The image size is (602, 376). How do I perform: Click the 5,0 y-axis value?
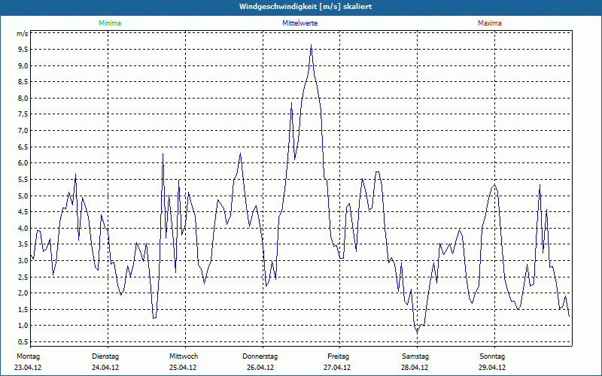[23, 196]
